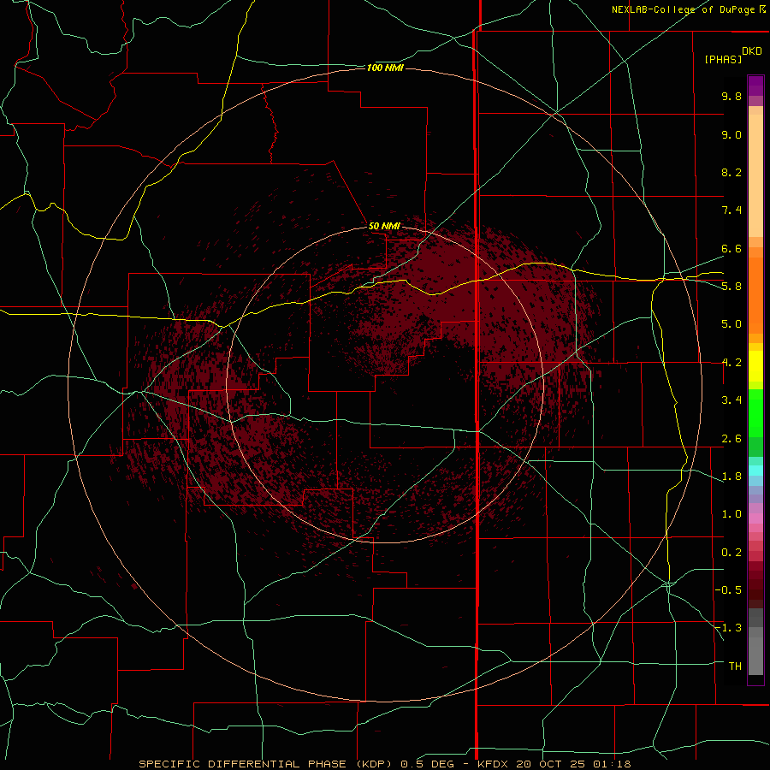Click the 1.8 scale label

point(731,477)
